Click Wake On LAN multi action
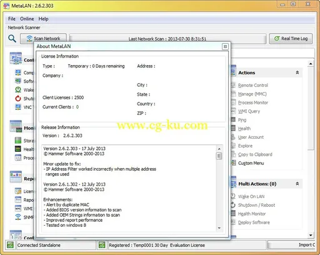Image resolution: width=320 pixels, height=255 pixels. coord(251,196)
